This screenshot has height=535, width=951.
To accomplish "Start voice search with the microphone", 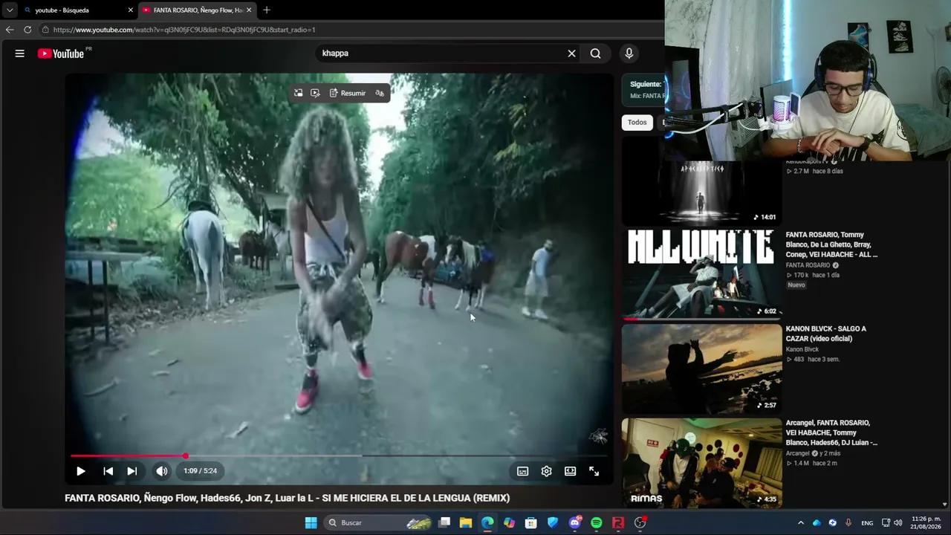I will (x=629, y=53).
